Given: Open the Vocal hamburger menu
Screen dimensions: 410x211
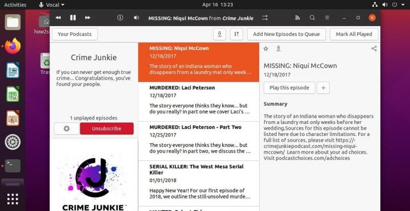Looking at the screenshot, I should point(327,18).
